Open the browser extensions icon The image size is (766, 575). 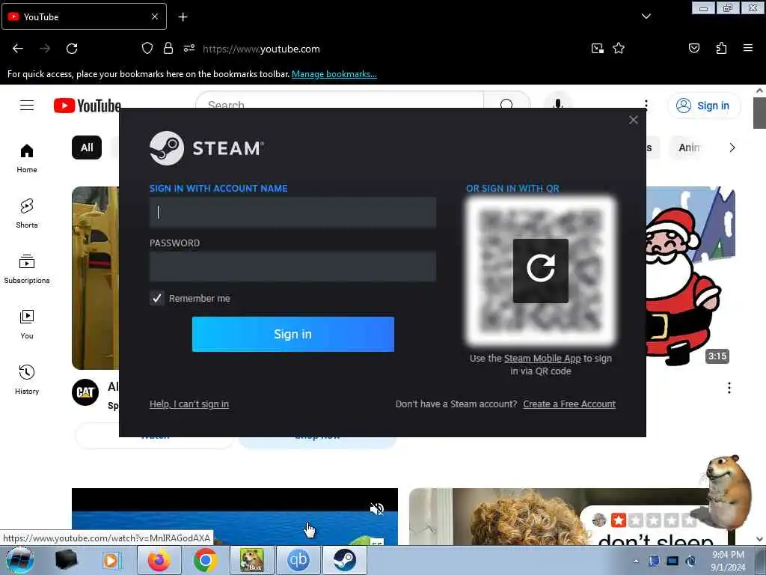721,48
